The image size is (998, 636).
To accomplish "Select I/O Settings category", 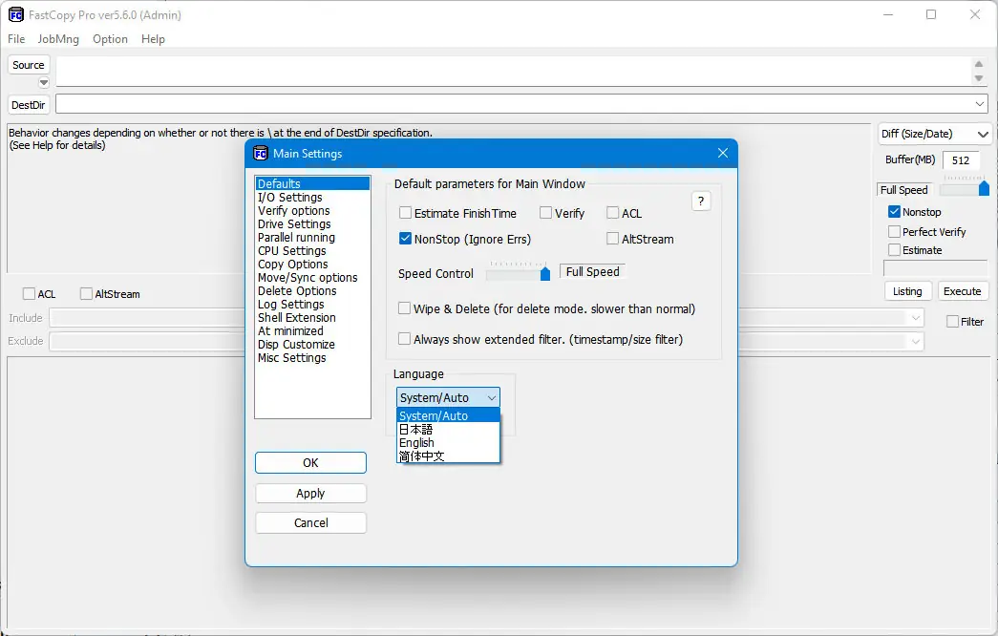I will point(312,198).
